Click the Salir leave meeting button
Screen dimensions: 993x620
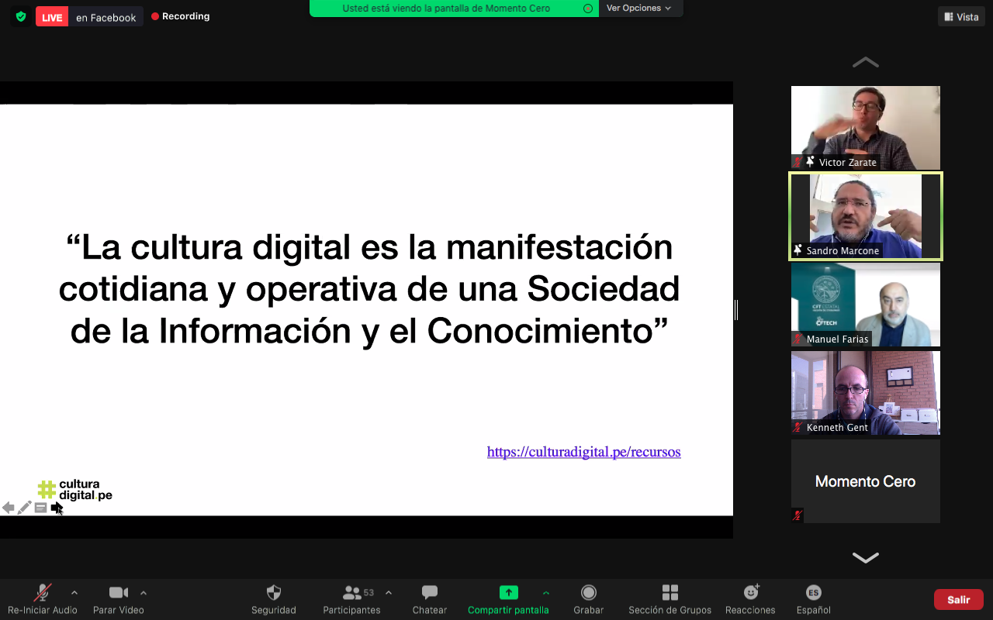click(958, 600)
